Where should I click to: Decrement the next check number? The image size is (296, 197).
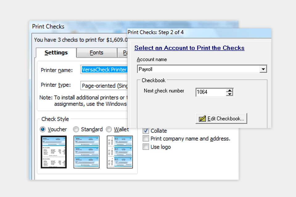[230, 94]
